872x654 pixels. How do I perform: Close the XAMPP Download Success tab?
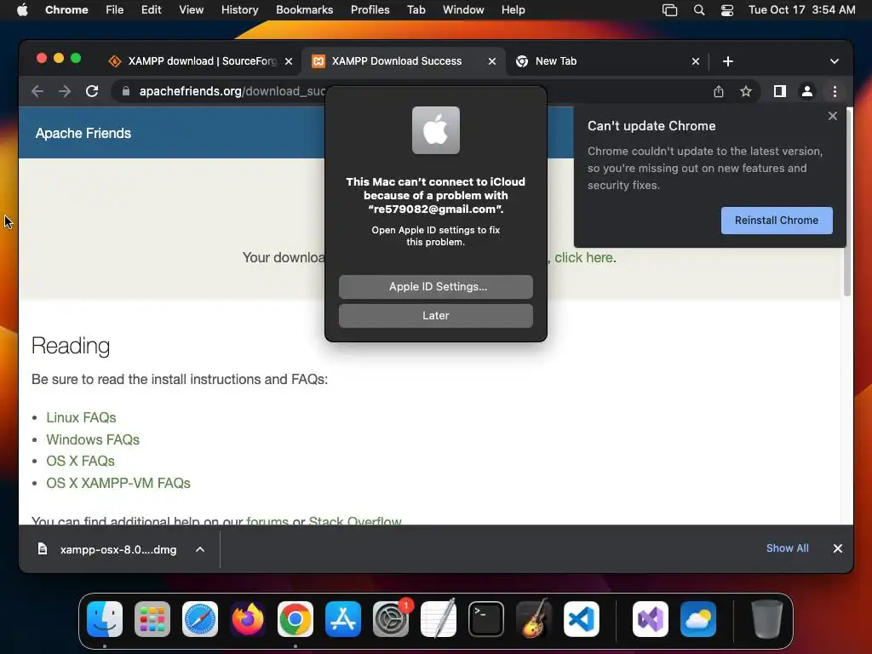(x=491, y=61)
